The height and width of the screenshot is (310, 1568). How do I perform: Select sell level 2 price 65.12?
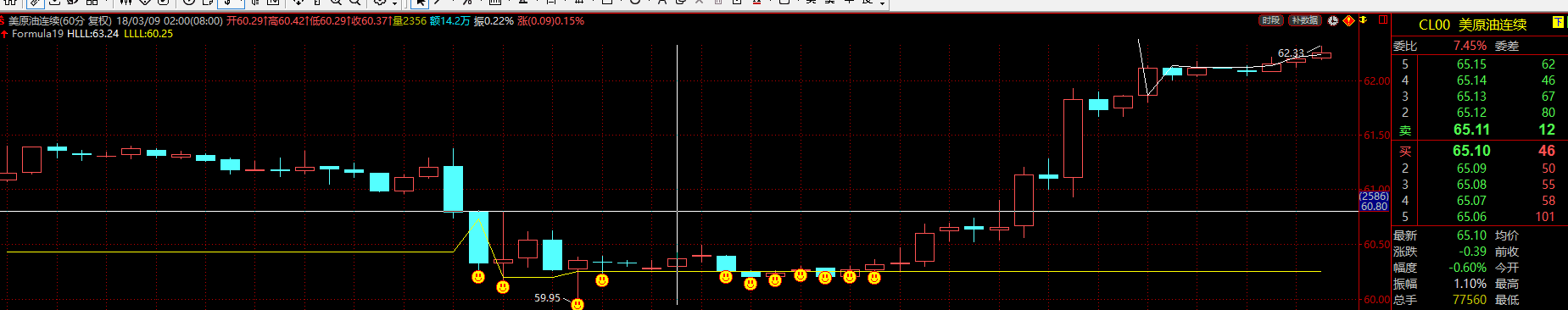click(1471, 113)
